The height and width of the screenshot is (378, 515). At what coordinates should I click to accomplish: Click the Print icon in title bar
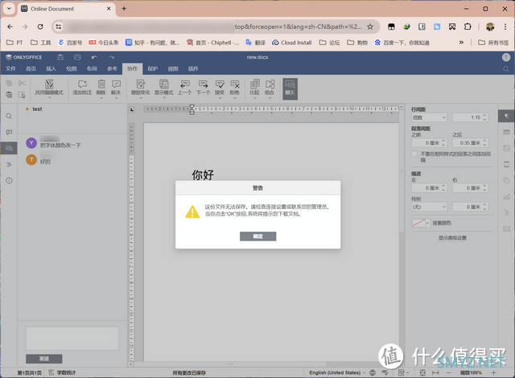click(77, 57)
